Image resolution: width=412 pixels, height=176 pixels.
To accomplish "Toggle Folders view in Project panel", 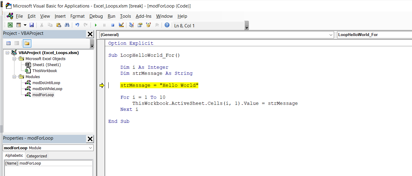I will (x=27, y=43).
